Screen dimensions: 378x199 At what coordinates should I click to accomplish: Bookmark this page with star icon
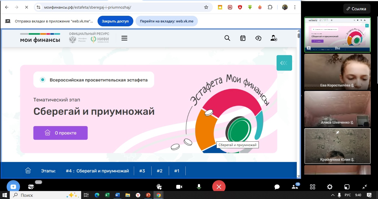(206, 7)
